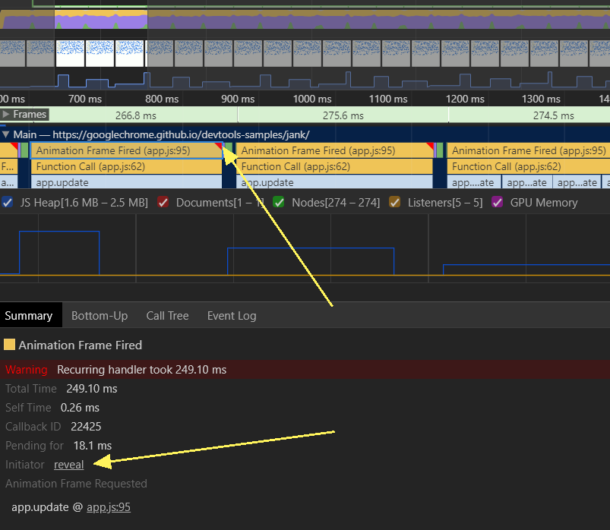Screen dimensions: 610x530
Task: Click the Animation Frame Requested label
Action: pyautogui.click(x=76, y=484)
